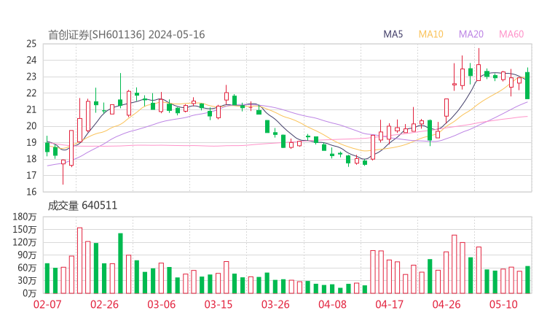Click the price axis value 17
Image resolution: width=539 pixels, height=321 pixels.
(x=31, y=175)
